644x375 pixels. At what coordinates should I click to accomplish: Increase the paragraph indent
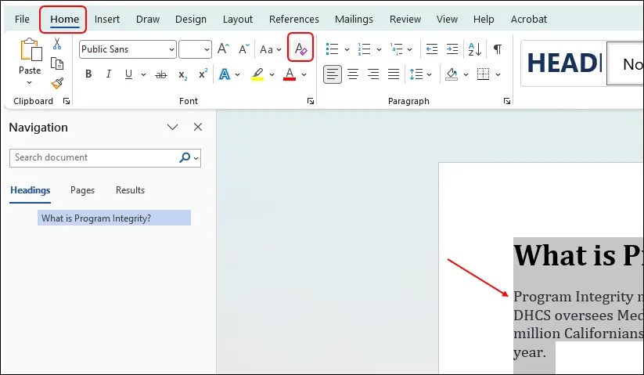coord(452,49)
